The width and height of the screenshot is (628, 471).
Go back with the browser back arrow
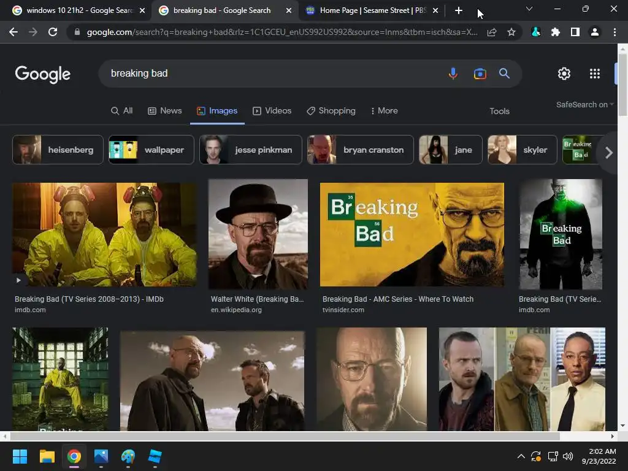tap(13, 32)
